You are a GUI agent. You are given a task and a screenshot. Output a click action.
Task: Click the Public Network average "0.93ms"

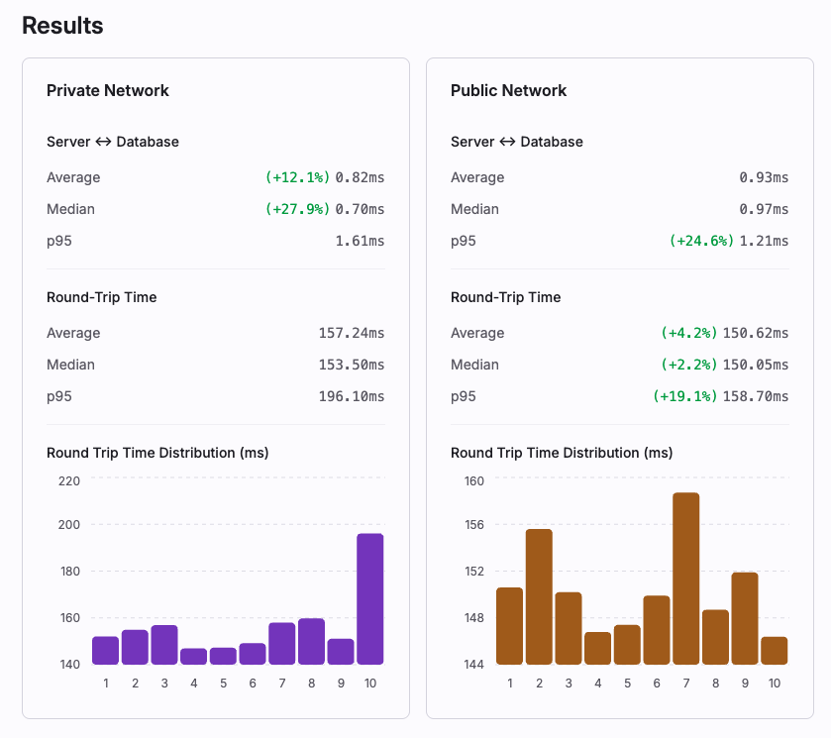764,177
